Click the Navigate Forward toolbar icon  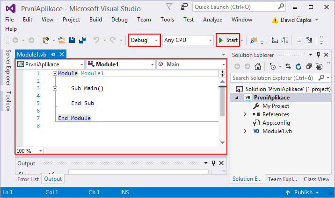pyautogui.click(x=31, y=40)
